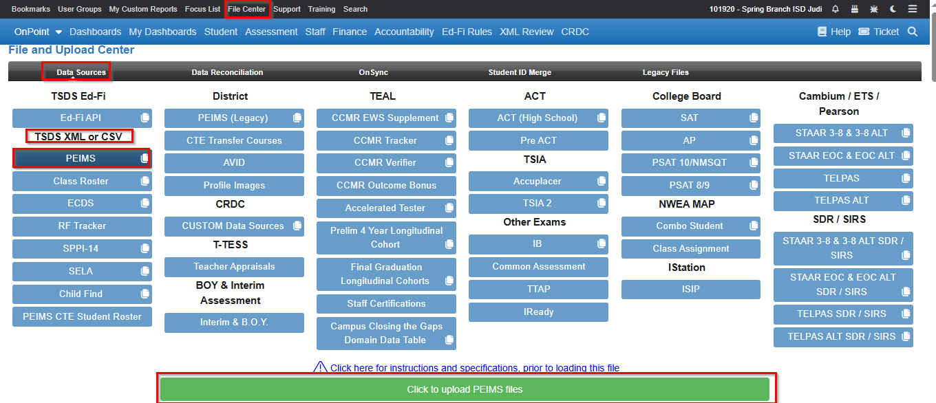936x403 pixels.
Task: Open the notifications bell icon
Action: [836, 9]
